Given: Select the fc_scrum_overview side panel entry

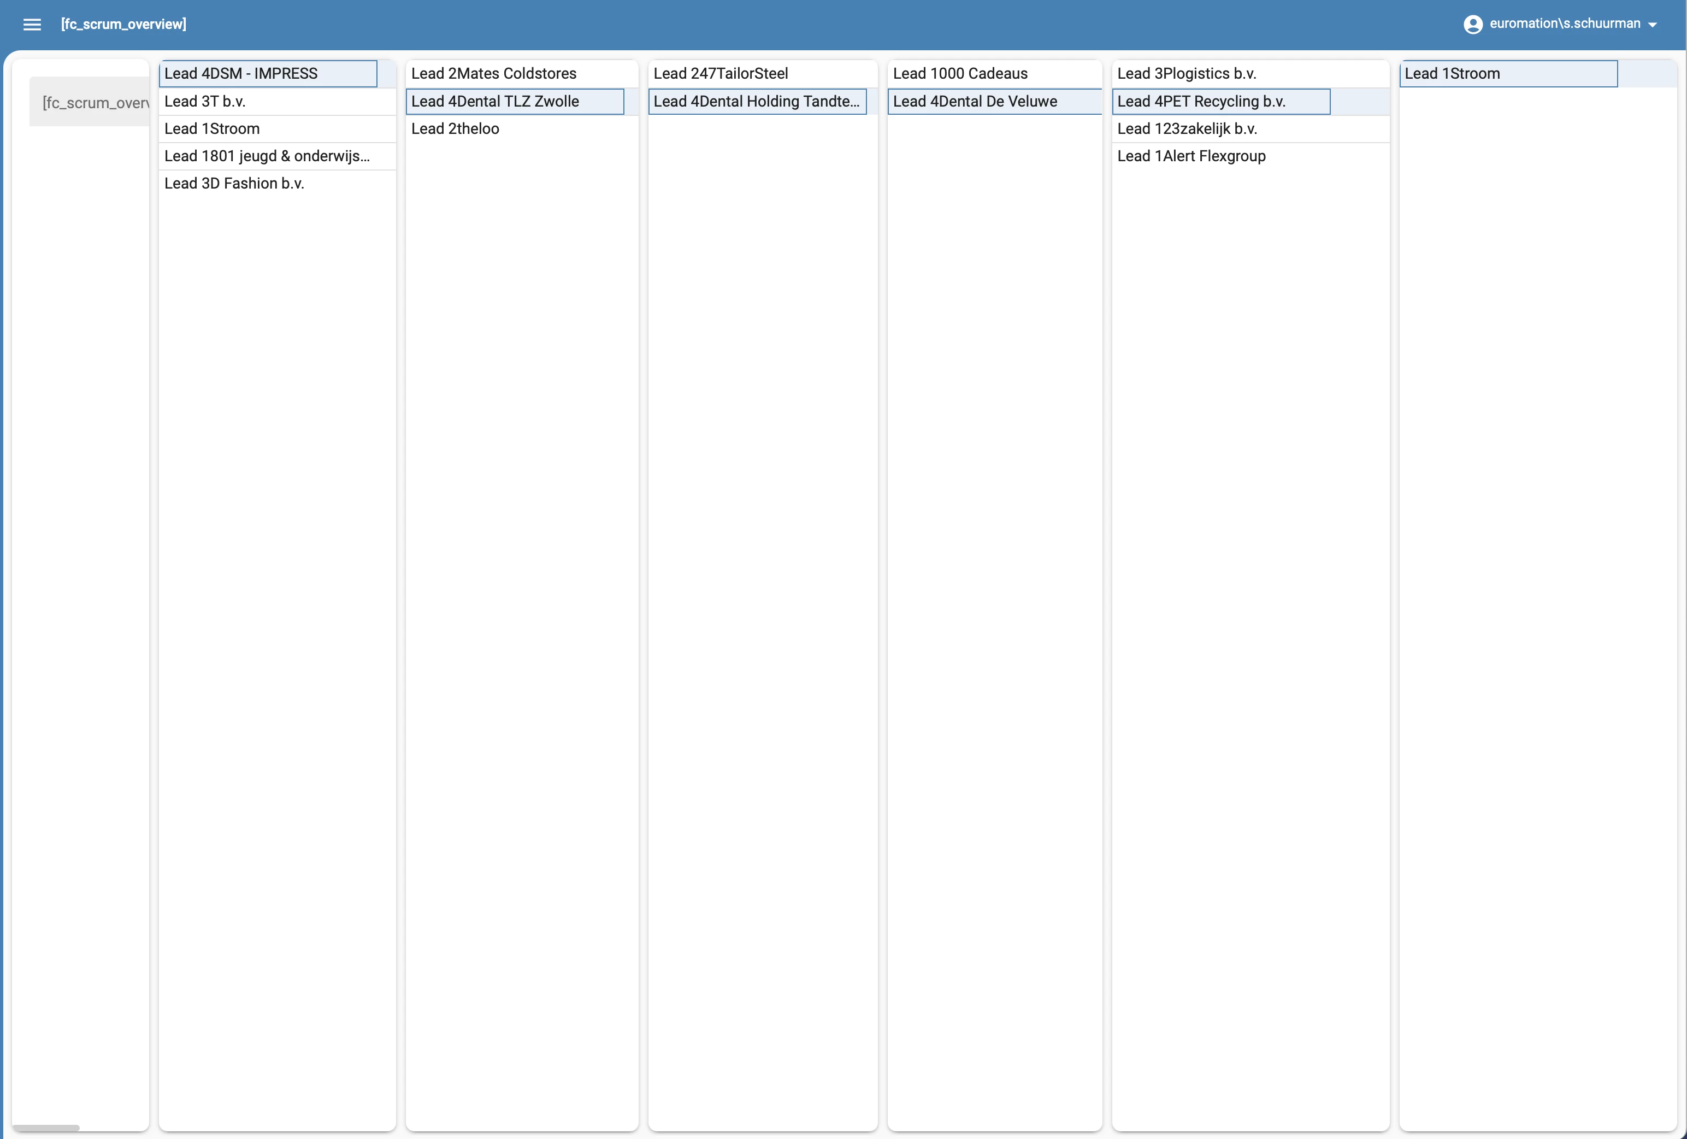Looking at the screenshot, I should point(89,102).
